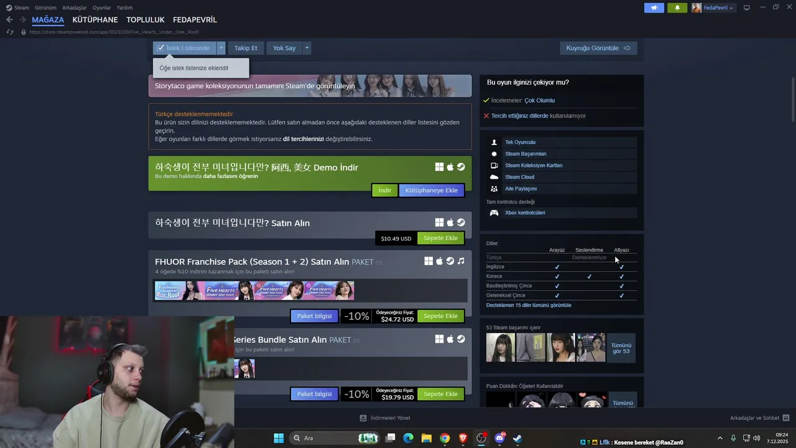Launch Microsoft Edge from taskbar
This screenshot has height=448, width=796.
click(409, 438)
